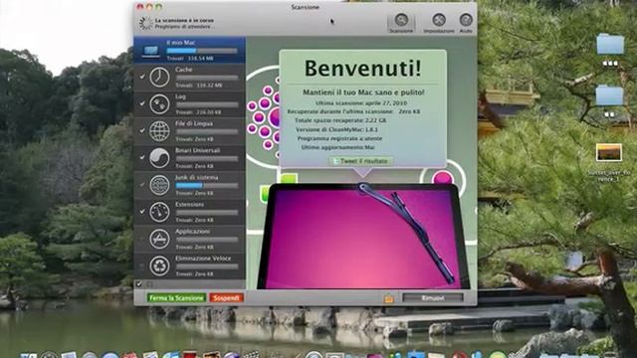Click the scanning spinner in the header

tap(145, 23)
